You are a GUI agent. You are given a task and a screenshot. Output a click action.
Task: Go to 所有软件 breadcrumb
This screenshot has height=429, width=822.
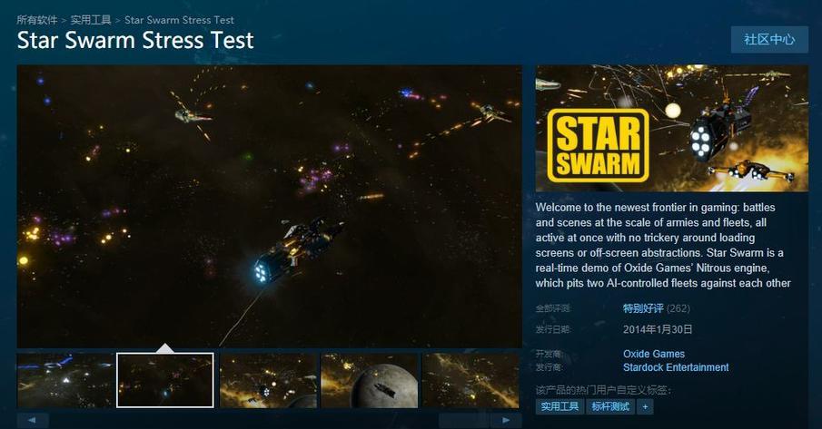36,20
